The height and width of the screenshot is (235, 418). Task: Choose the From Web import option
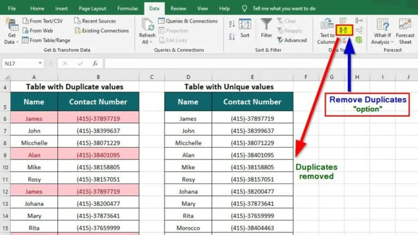pyautogui.click(x=38, y=31)
